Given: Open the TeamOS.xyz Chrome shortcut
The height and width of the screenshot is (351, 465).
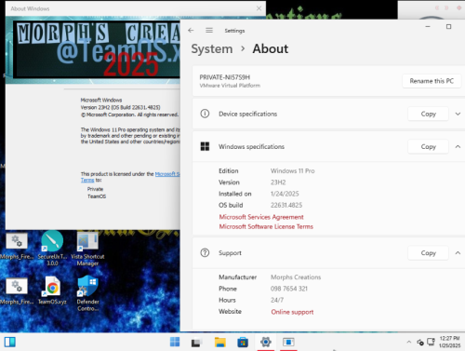Looking at the screenshot, I should [52, 290].
